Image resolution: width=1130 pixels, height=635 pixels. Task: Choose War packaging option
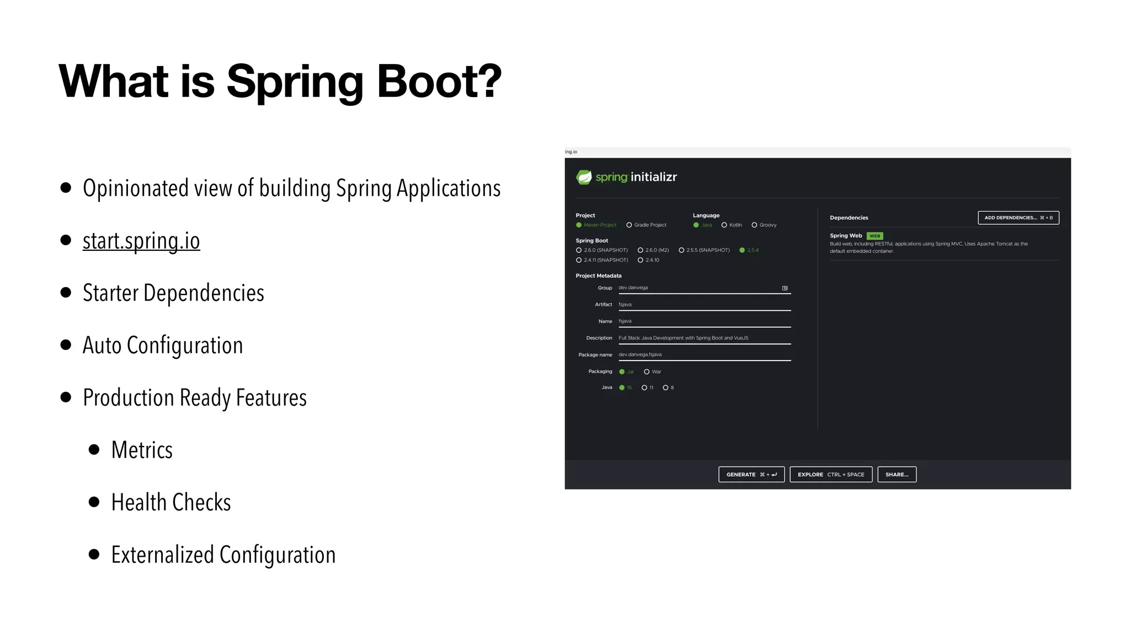coord(647,372)
